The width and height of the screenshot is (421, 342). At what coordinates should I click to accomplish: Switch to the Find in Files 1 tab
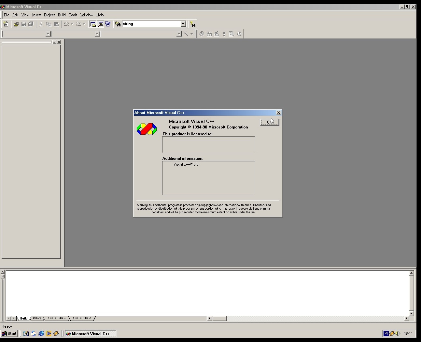pos(57,318)
